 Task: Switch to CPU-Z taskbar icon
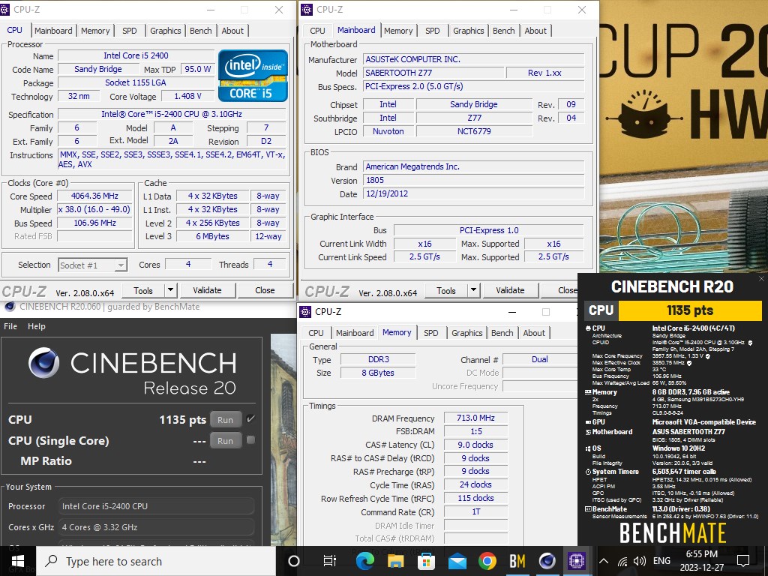[x=577, y=561]
